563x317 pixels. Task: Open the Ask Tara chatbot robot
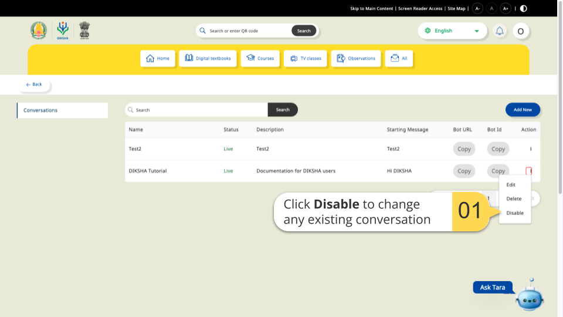pyautogui.click(x=530, y=298)
